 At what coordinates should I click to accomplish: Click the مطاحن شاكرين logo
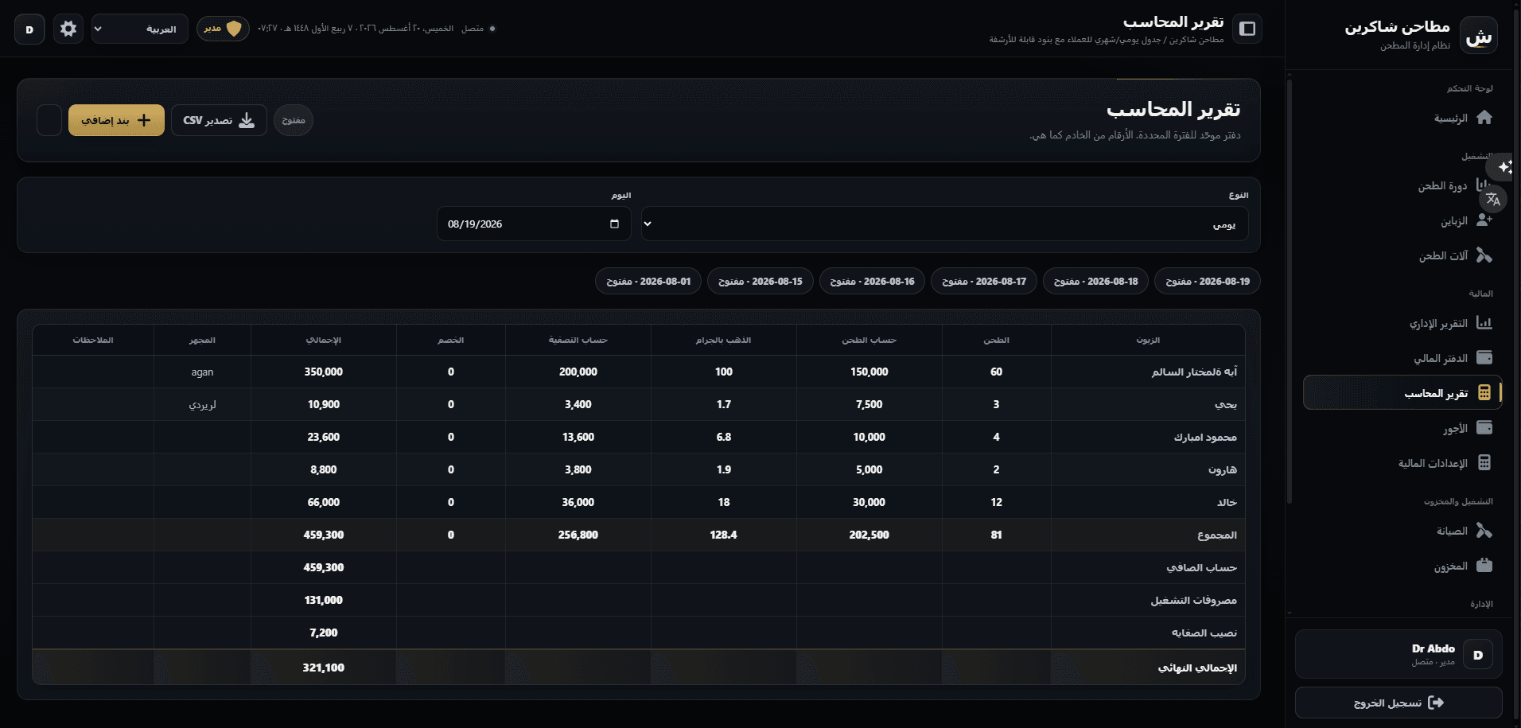coord(1479,36)
